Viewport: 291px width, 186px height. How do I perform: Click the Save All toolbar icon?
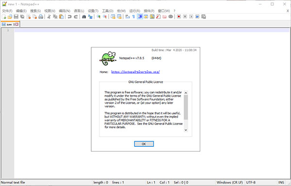[22, 17]
